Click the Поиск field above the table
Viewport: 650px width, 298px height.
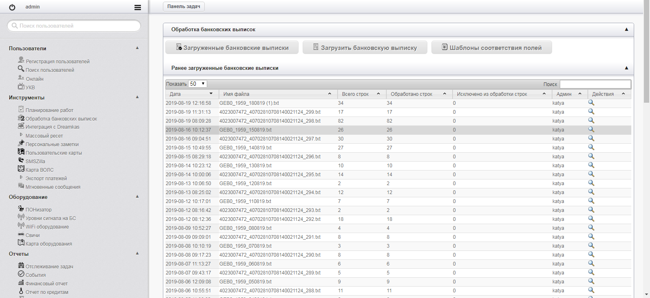[595, 84]
